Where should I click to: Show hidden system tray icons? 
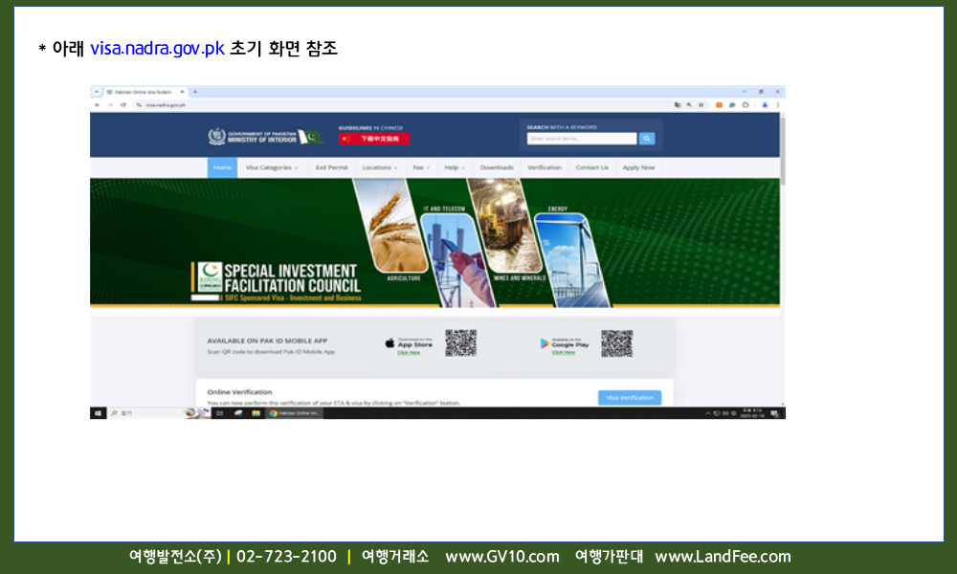(x=708, y=413)
